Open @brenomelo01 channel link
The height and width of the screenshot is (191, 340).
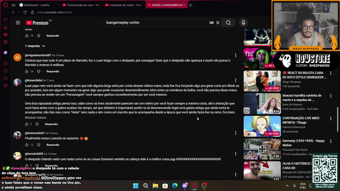[35, 133]
